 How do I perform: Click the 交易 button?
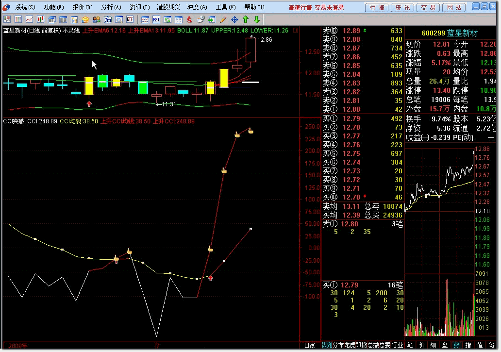tap(428, 7)
